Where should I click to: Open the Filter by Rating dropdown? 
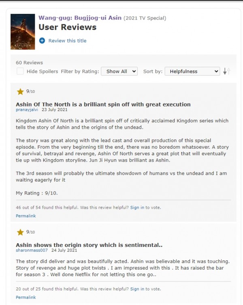click(x=119, y=71)
